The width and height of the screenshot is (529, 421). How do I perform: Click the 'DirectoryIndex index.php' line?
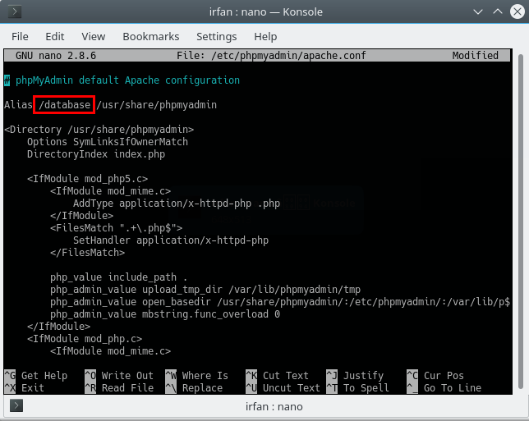pos(96,154)
